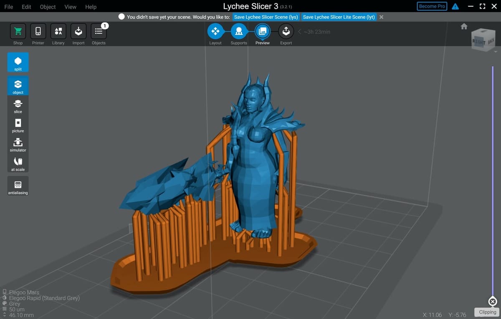This screenshot has width=501, height=319.
Task: Open the Objects list icon
Action: (99, 31)
